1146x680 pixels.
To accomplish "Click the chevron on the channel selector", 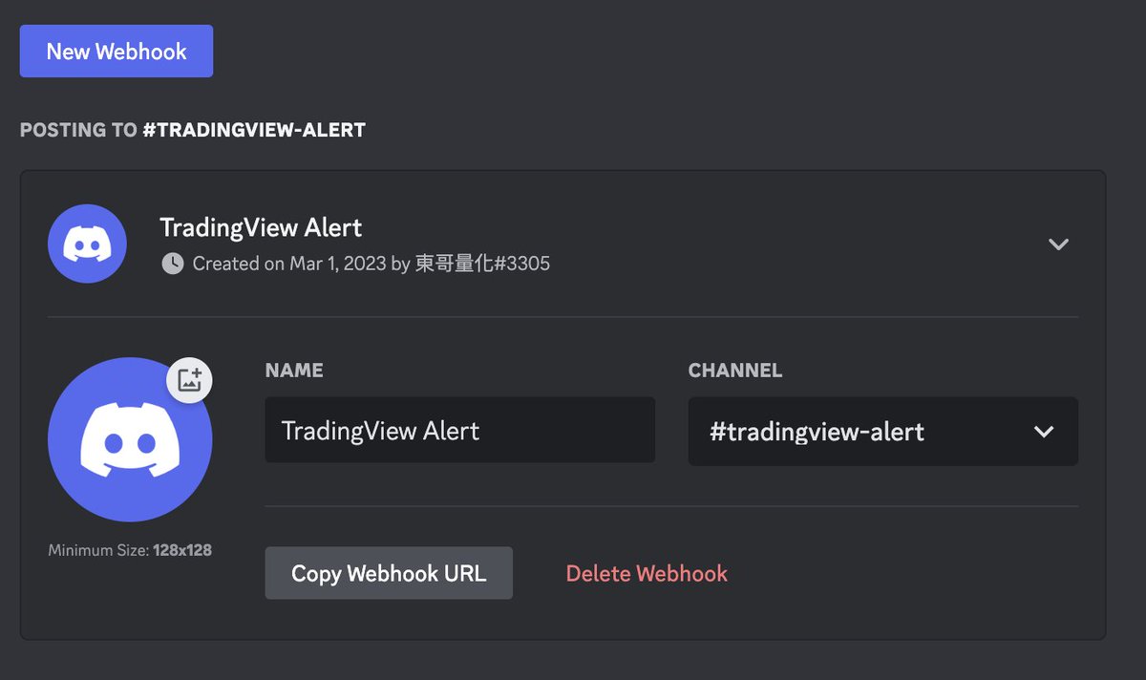I will 1043,432.
